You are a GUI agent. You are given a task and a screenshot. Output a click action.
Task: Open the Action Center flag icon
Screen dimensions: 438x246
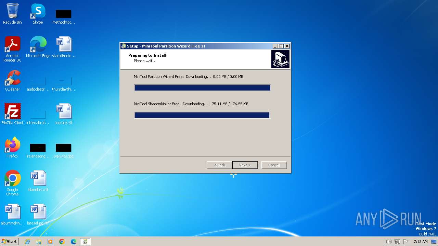click(406, 242)
